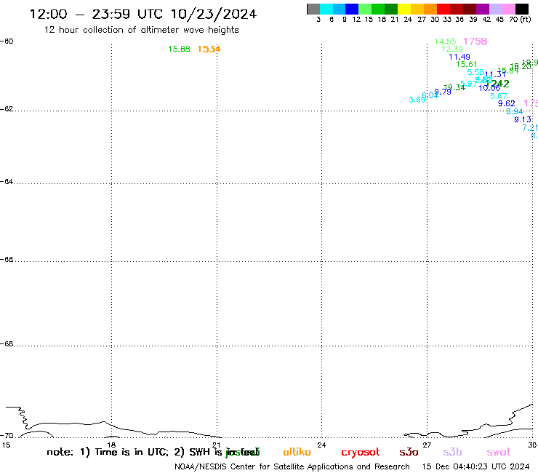
Task: Click the cyan value 3.69
Action: [x=417, y=100]
